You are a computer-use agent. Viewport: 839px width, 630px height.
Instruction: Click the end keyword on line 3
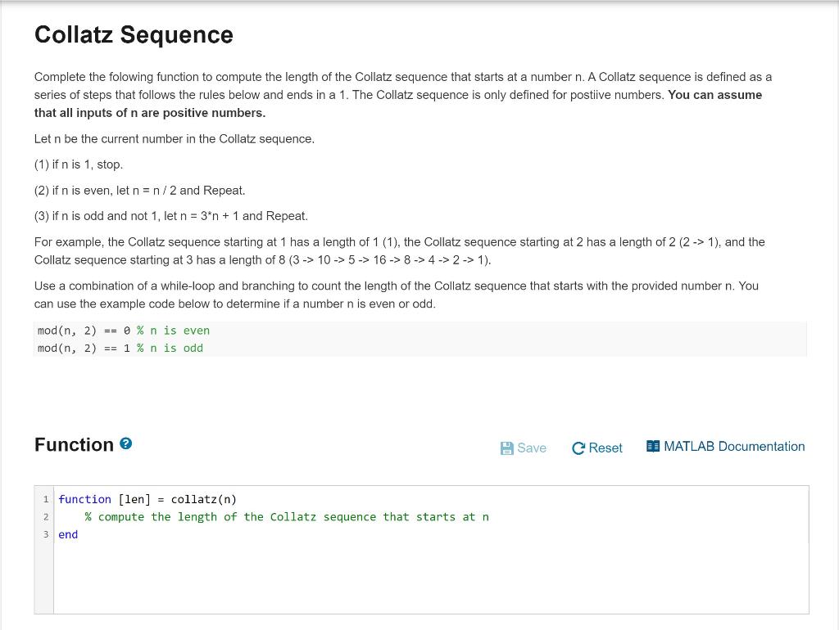(x=67, y=534)
